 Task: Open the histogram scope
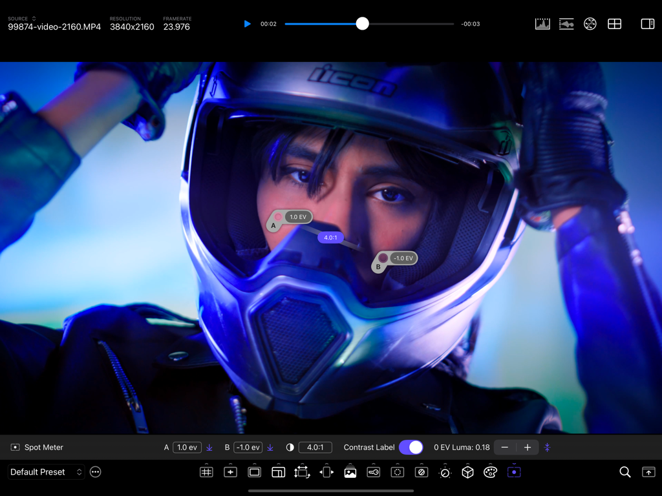click(542, 23)
